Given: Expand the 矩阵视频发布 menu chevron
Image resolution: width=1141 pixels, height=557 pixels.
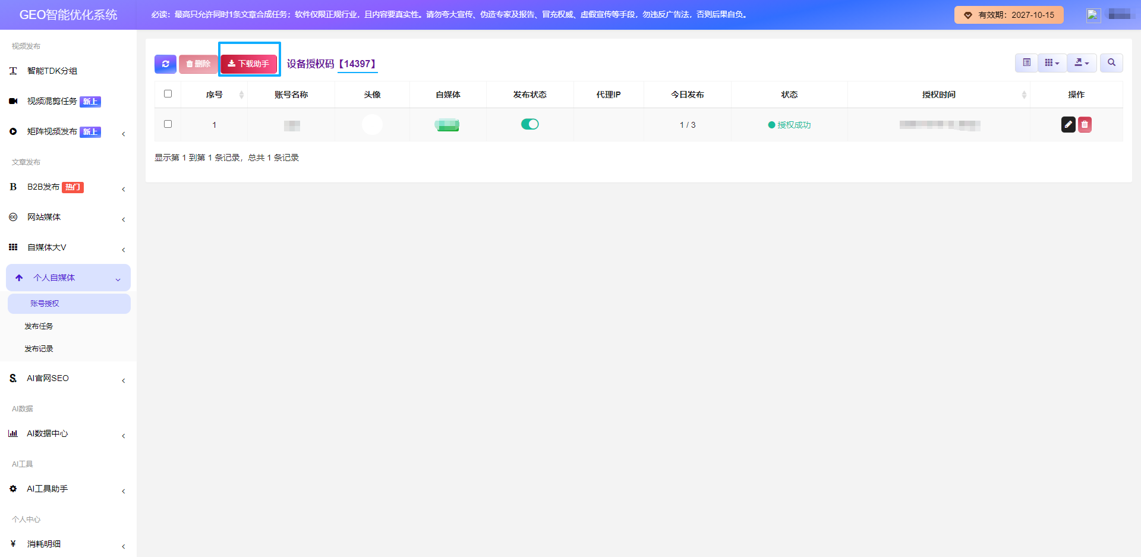Looking at the screenshot, I should point(124,134).
